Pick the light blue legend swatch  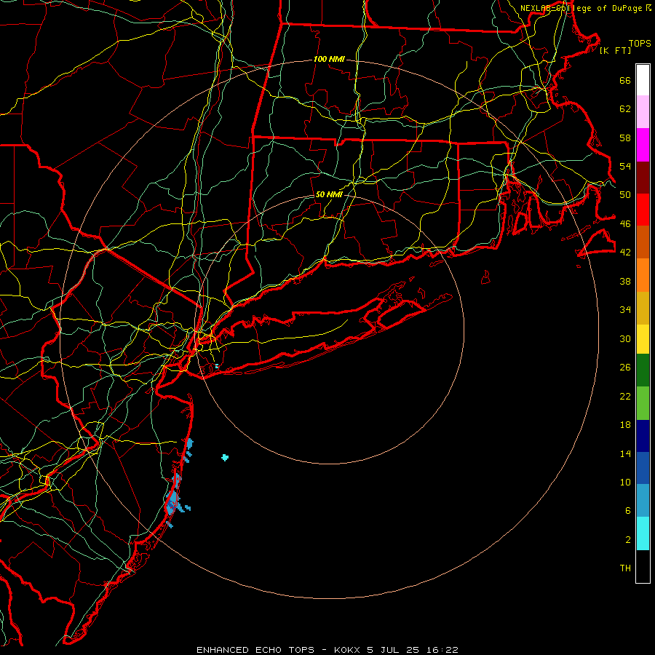pos(643,501)
